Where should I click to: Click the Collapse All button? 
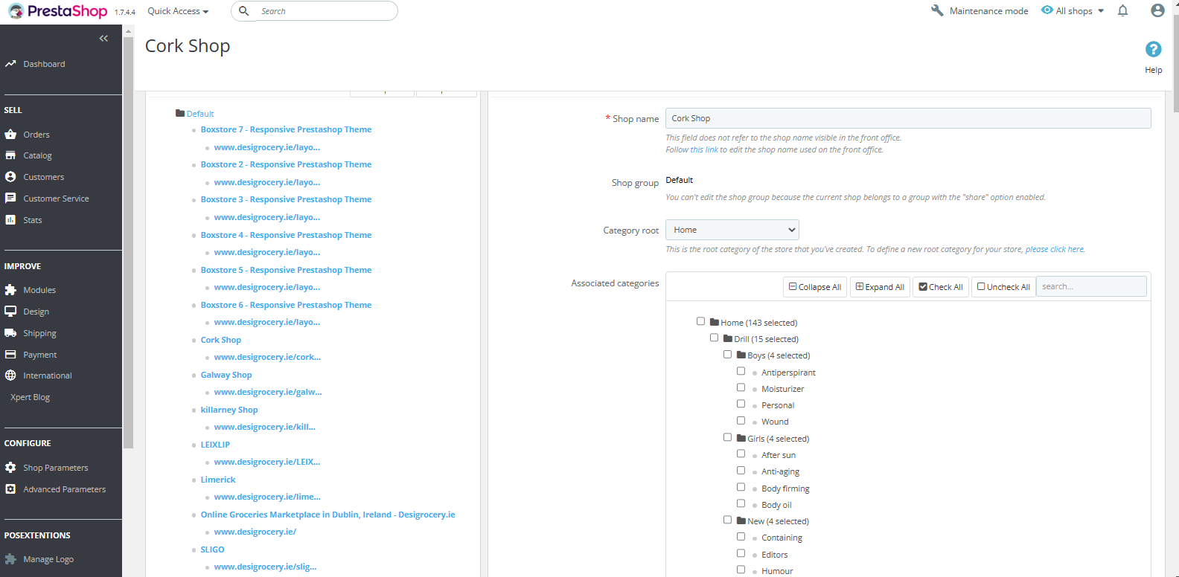tap(815, 287)
